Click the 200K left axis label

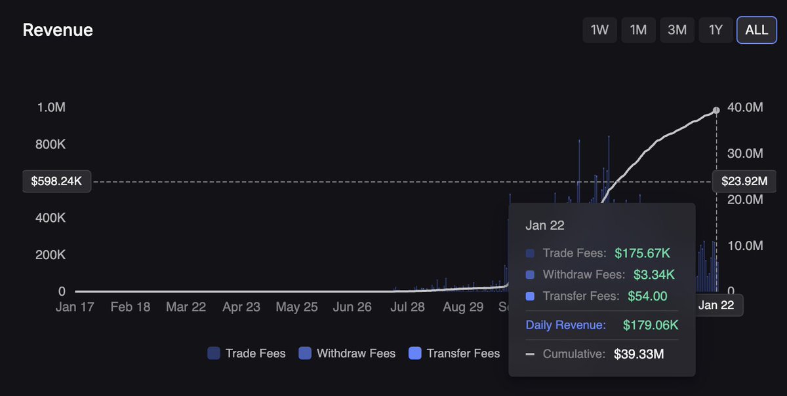(50, 255)
